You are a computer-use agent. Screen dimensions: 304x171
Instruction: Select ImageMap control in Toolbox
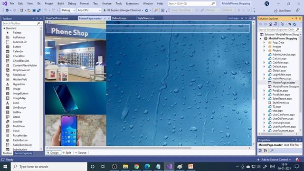19,98
